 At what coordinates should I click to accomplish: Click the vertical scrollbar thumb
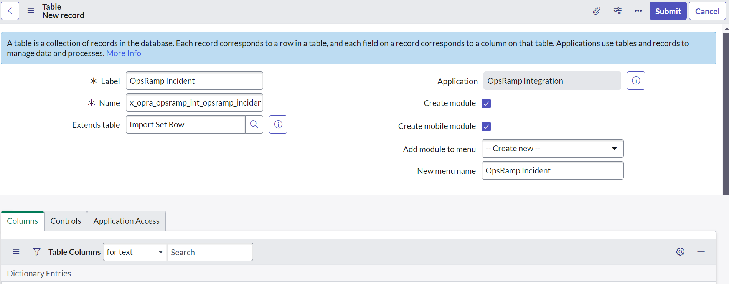coord(726,114)
